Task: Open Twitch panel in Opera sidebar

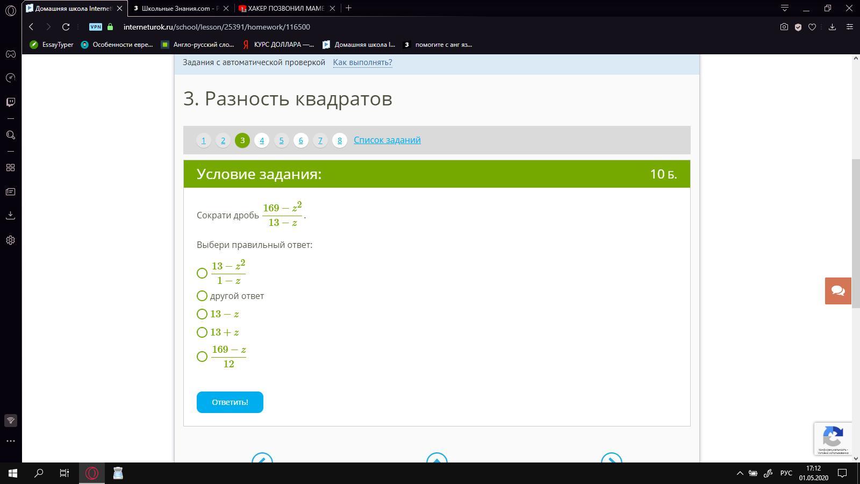Action: pos(10,102)
